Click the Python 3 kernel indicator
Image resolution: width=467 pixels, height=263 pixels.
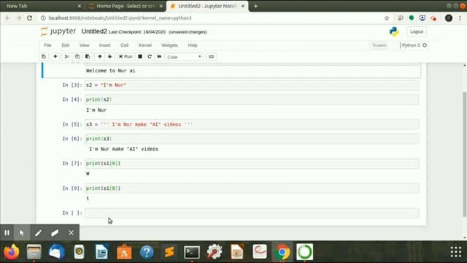pyautogui.click(x=414, y=45)
